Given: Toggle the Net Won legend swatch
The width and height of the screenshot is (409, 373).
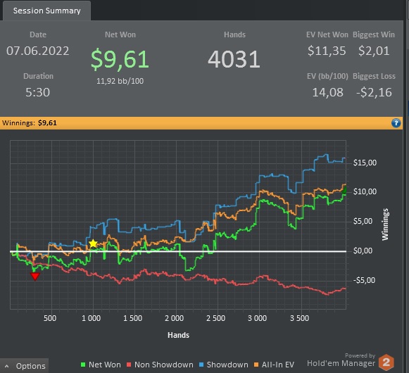Looking at the screenshot, I should click(x=83, y=365).
